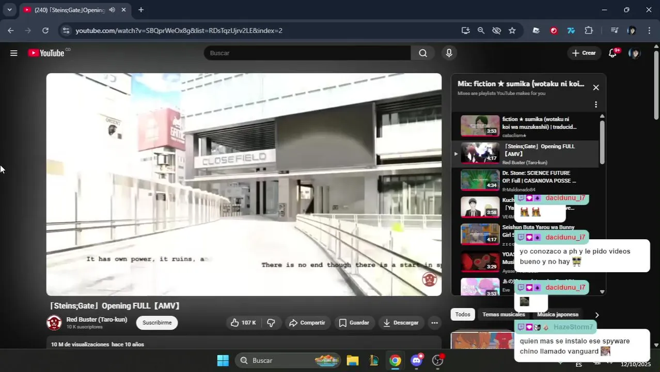
Task: Bookmark this page with star icon
Action: 512,30
